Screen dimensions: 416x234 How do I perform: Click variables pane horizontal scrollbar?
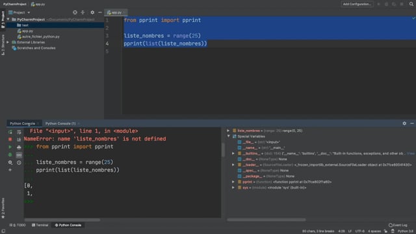(266, 220)
